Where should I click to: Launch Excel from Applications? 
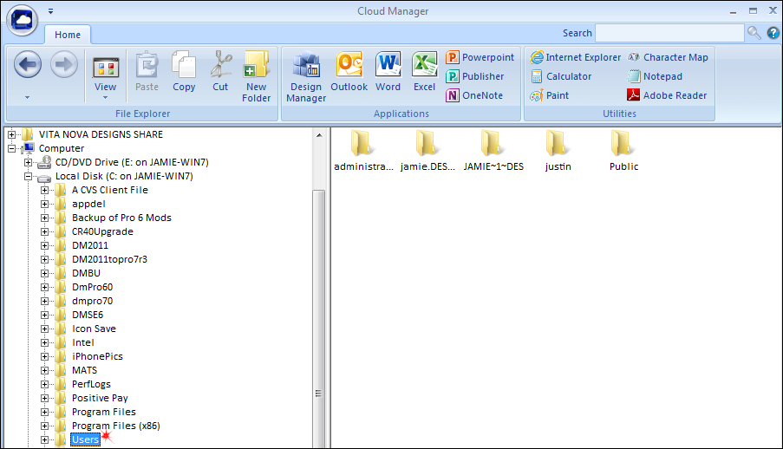point(425,71)
